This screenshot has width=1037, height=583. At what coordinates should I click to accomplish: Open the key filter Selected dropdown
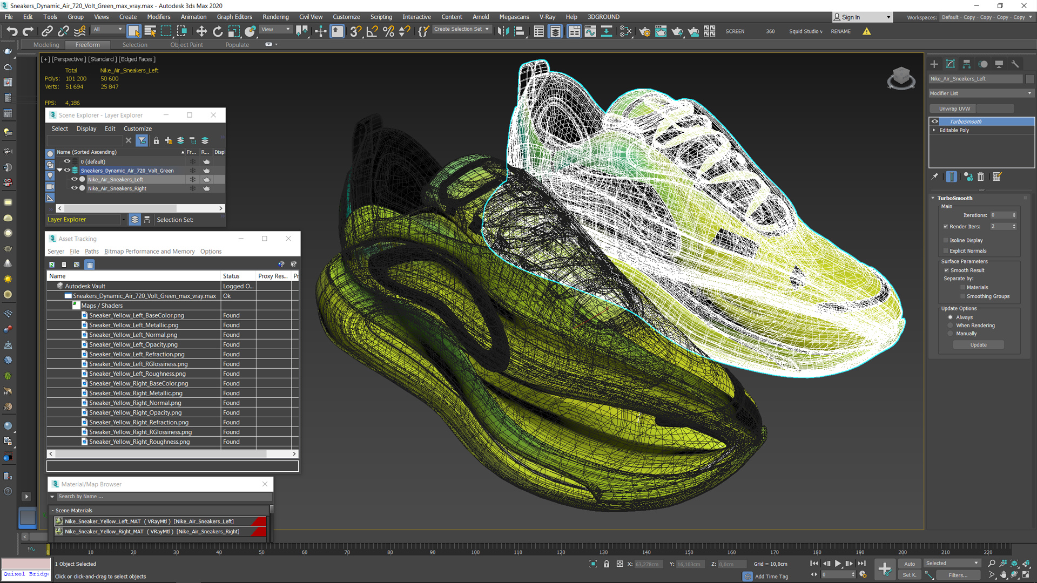tap(952, 564)
